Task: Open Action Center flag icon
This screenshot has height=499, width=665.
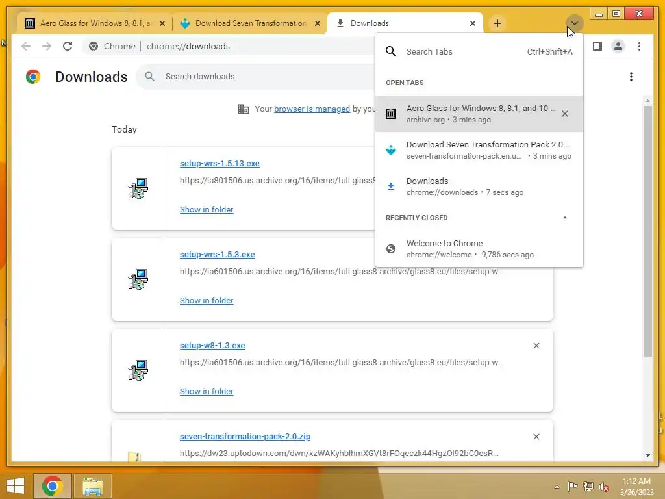Action: 573,486
